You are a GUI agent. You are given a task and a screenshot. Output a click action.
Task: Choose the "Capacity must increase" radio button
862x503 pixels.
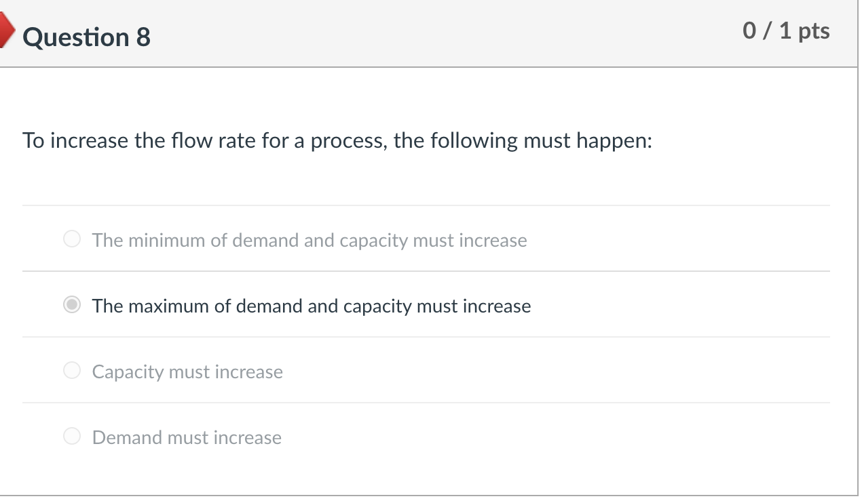point(72,371)
